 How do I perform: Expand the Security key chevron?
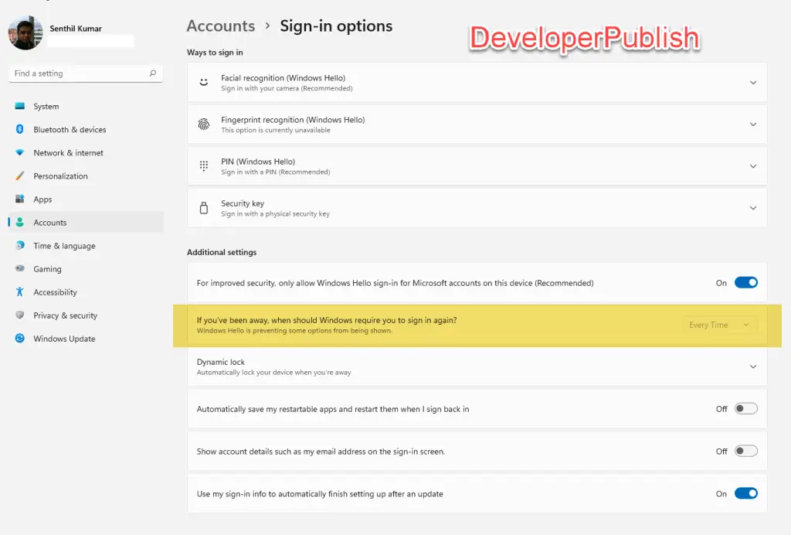point(752,208)
